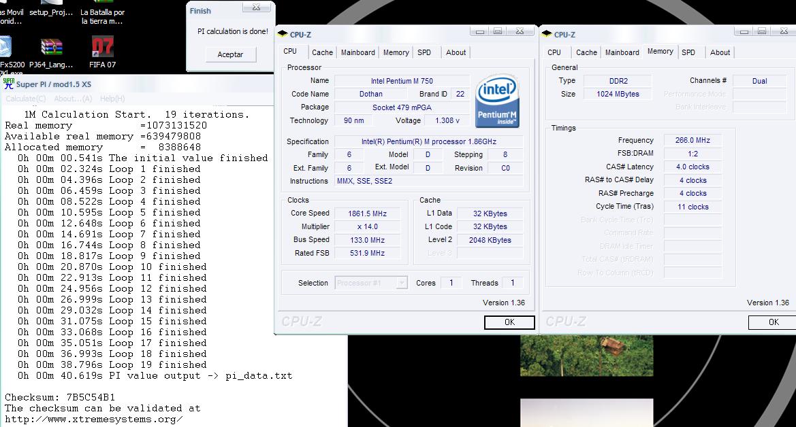Close the Finish dialog with X
The width and height of the screenshot is (796, 427).
click(x=257, y=8)
